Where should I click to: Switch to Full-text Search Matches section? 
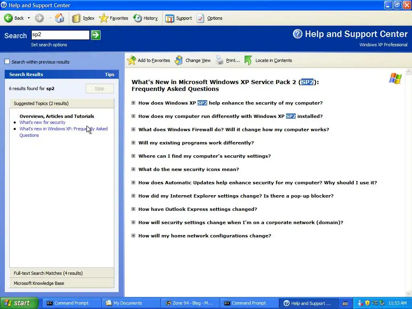62,273
